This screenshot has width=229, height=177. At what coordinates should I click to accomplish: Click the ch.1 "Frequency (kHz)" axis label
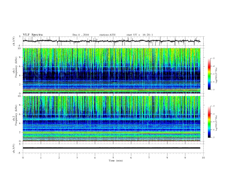[x=16, y=67]
